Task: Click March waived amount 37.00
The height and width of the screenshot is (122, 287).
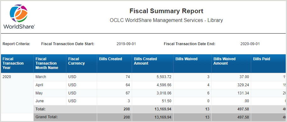Action: (244, 77)
